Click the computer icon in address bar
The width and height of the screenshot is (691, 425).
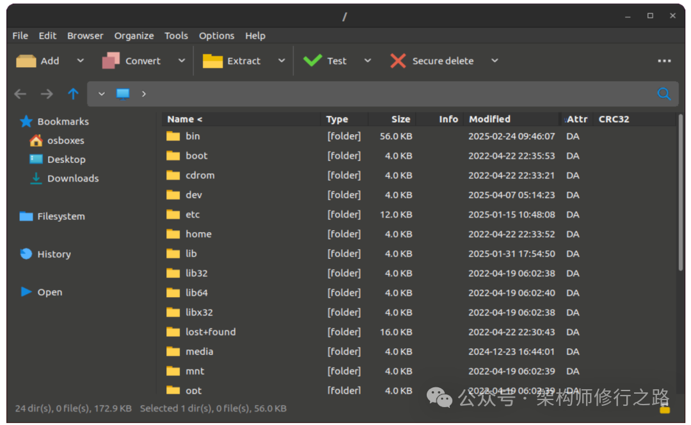tap(123, 94)
